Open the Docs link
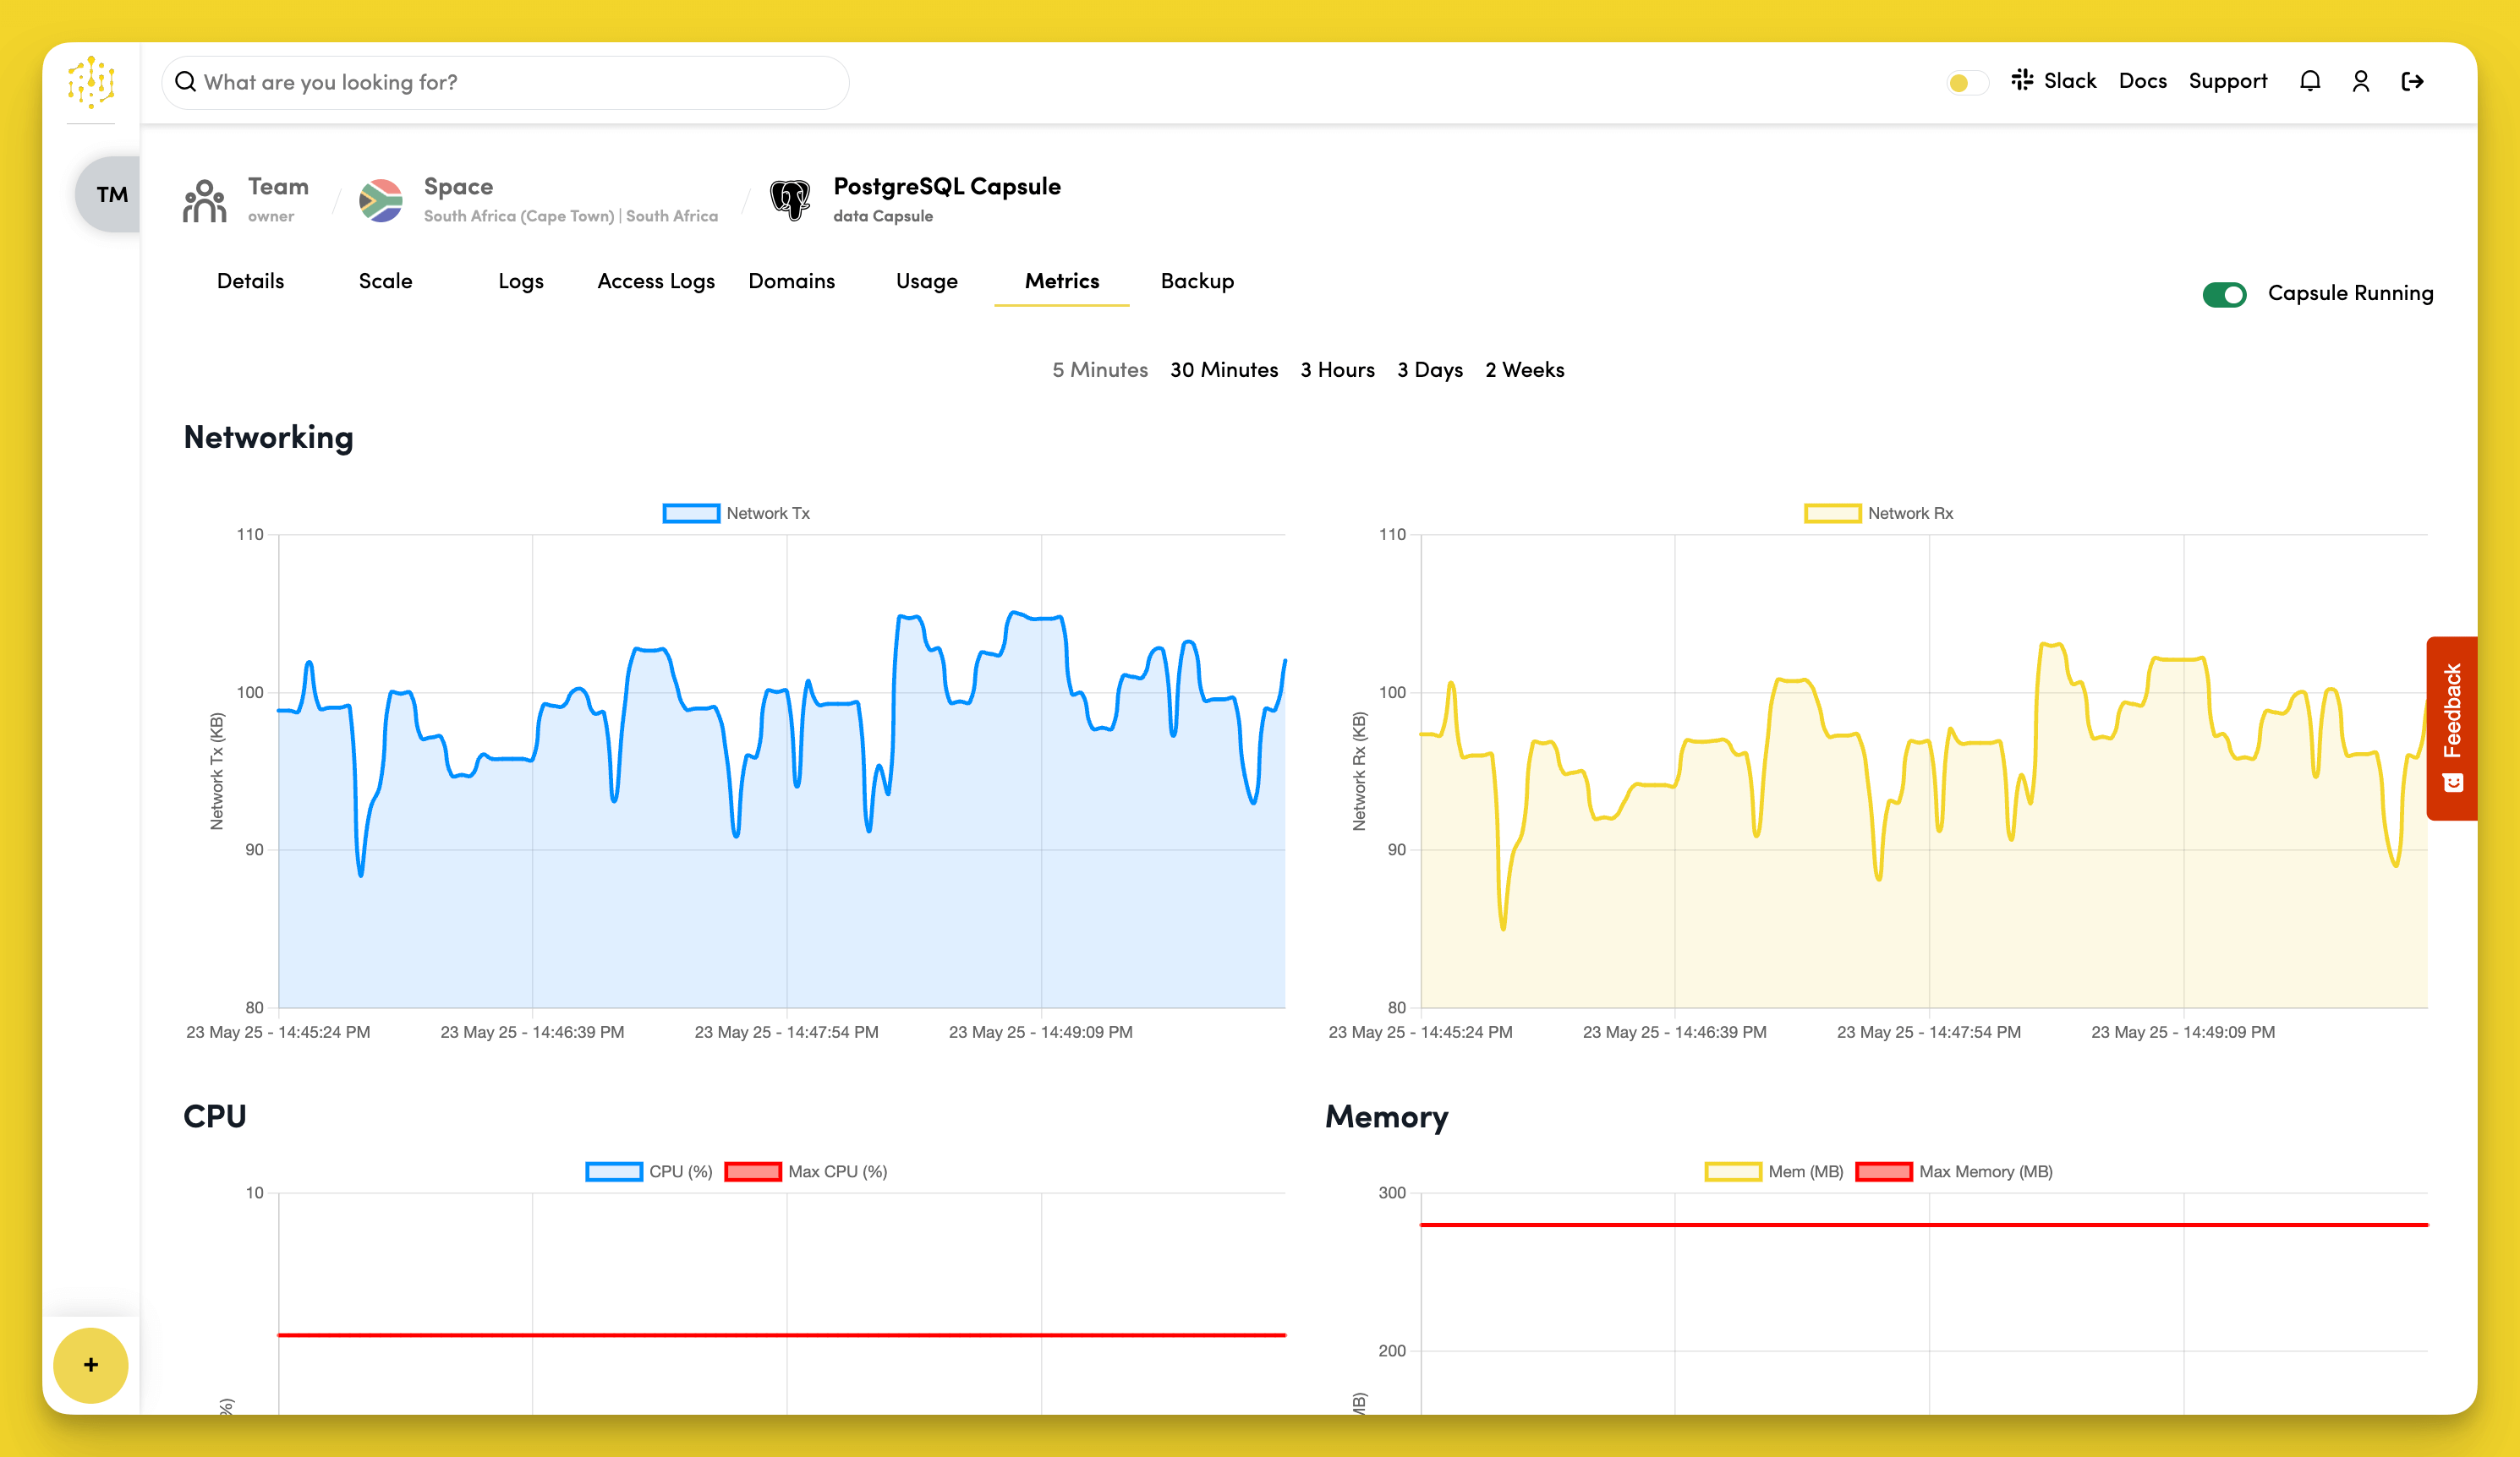Image resolution: width=2520 pixels, height=1457 pixels. [2142, 81]
